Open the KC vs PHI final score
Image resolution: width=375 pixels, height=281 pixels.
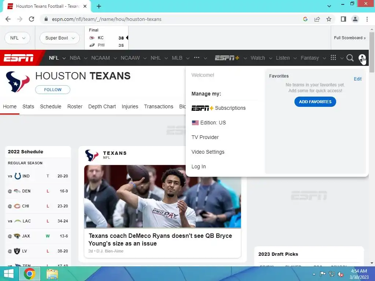point(107,38)
